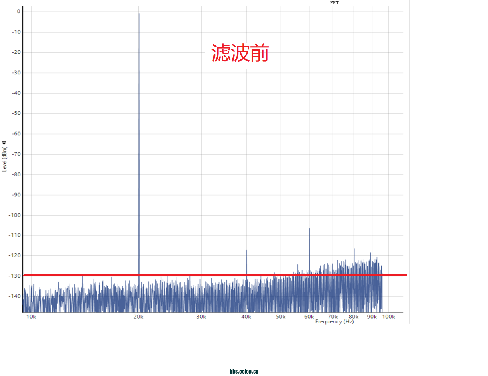Screen dimensions: 488x376
Task: Click the "40k" frequency axis tick
Action: pyautogui.click(x=246, y=317)
